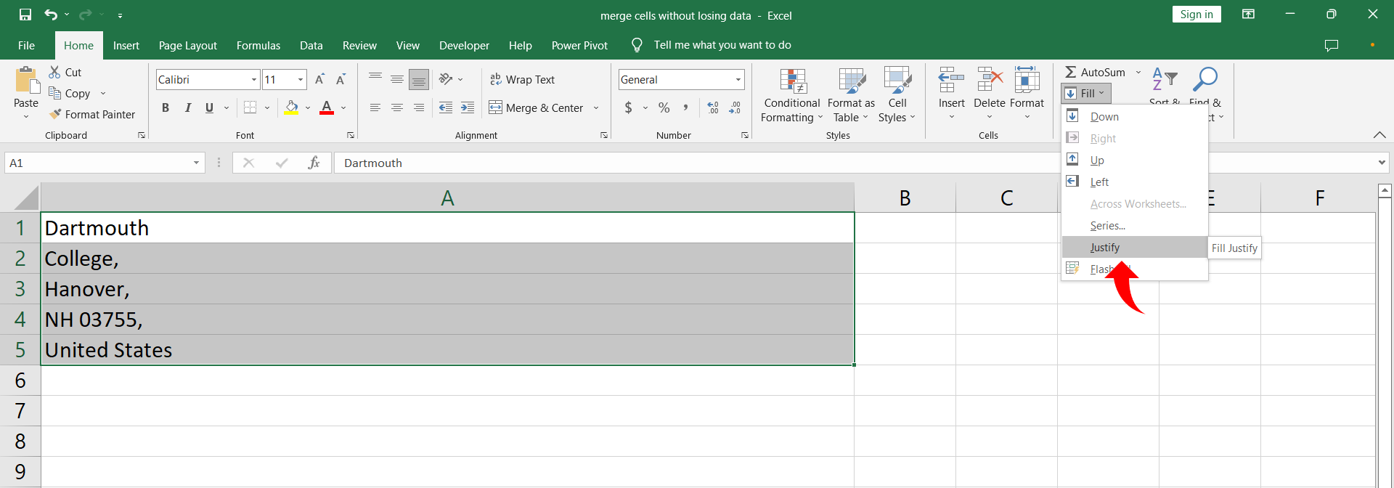Click Format as Table
This screenshot has height=488, width=1394.
851,95
